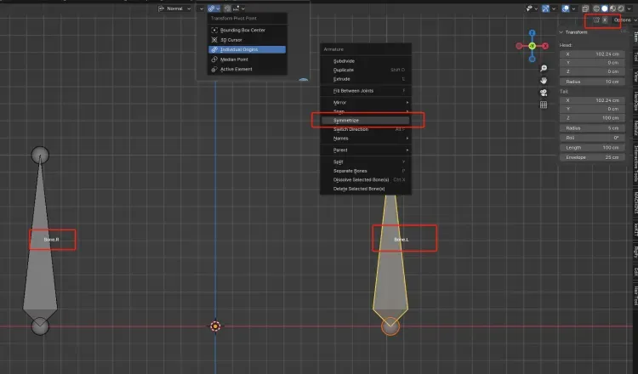This screenshot has width=638, height=374.
Task: Click the Length field showing 100 cm
Action: 592,148
